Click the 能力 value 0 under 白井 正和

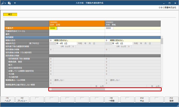point(51,65)
